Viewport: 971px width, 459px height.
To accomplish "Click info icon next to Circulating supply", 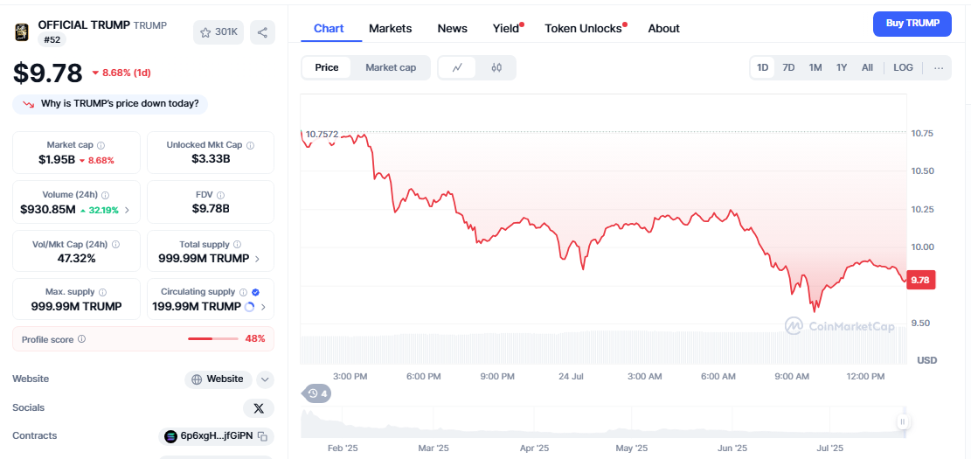I will coord(243,292).
